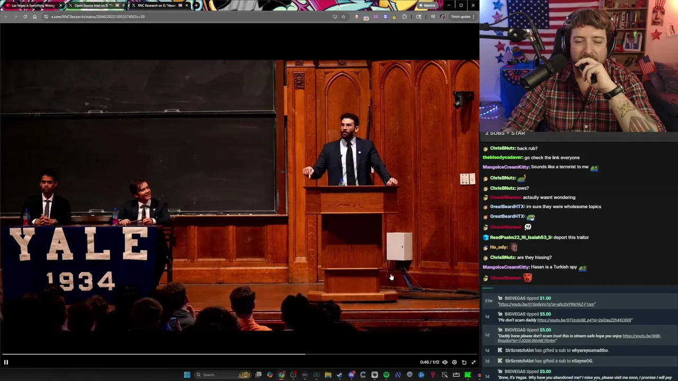The width and height of the screenshot is (678, 381).
Task: Bookmark this page with the star icon
Action: click(343, 16)
